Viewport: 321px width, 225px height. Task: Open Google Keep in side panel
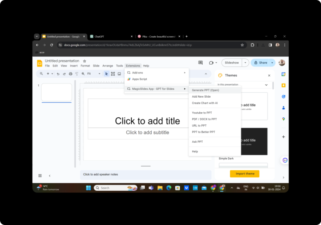click(283, 85)
